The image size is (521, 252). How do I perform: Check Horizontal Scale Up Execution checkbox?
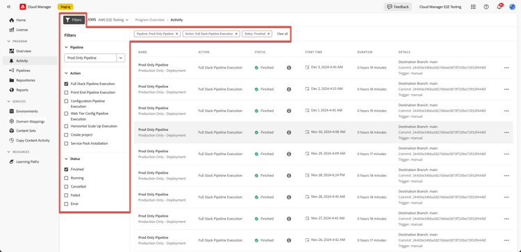(x=66, y=126)
